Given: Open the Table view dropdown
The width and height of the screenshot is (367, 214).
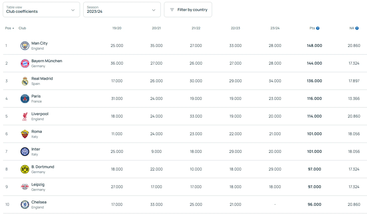Looking at the screenshot, I should click(x=41, y=10).
